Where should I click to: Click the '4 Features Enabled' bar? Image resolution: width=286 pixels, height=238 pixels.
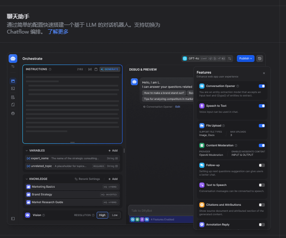[161, 219]
